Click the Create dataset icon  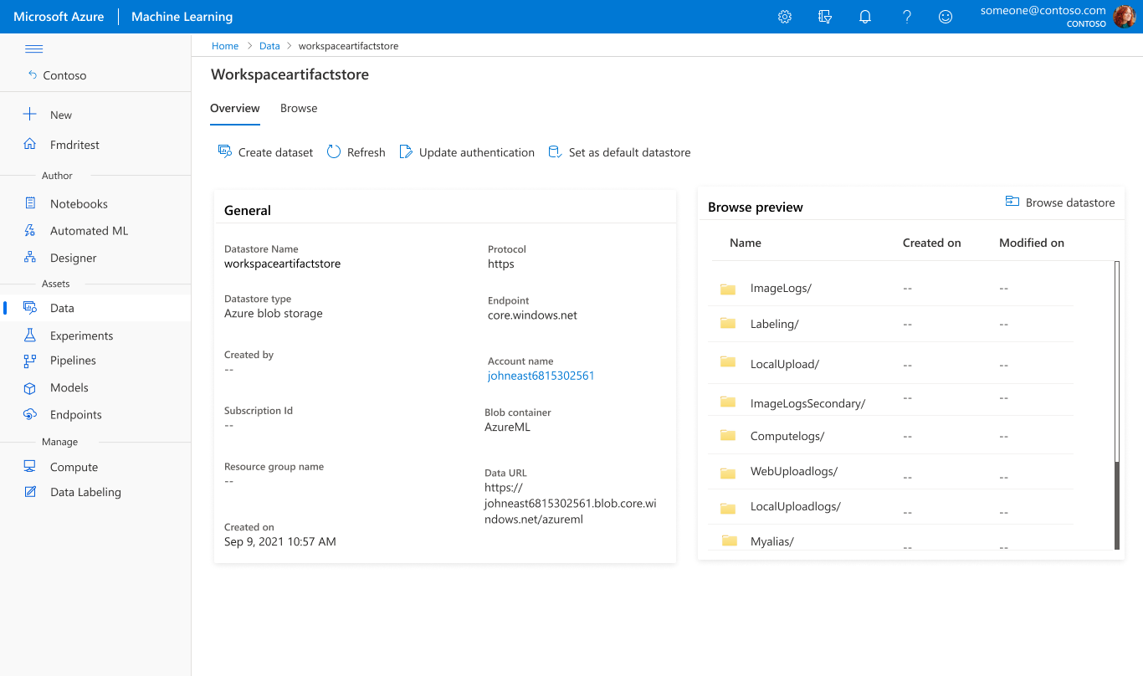click(224, 151)
